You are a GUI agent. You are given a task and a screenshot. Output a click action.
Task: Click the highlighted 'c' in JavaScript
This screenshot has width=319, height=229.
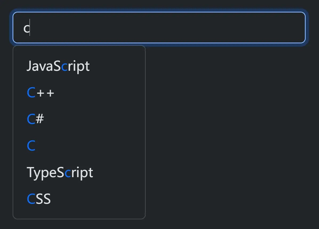pos(64,67)
